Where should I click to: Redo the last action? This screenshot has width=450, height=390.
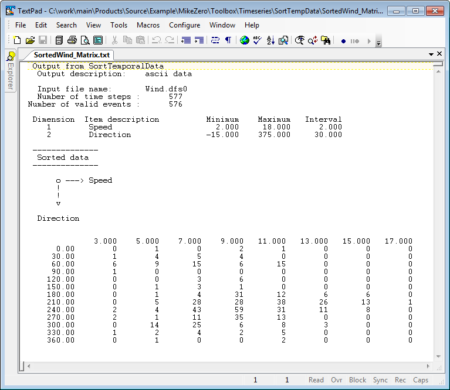pos(170,40)
